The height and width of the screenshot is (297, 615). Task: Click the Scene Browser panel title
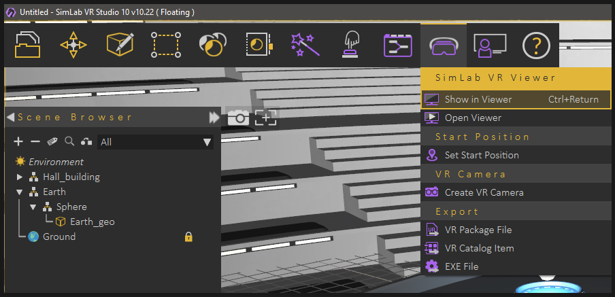pos(75,117)
